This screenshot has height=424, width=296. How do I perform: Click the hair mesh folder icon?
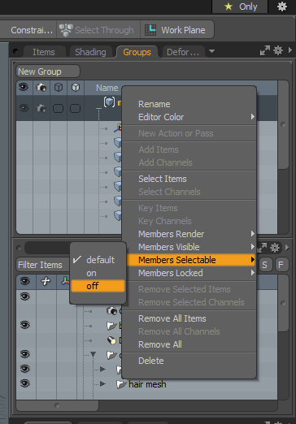click(122, 384)
